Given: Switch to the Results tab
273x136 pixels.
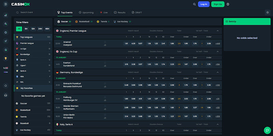Looking at the screenshot, I should (x=120, y=13).
